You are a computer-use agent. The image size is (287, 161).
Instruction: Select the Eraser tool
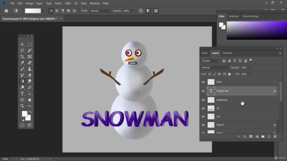point(30,75)
